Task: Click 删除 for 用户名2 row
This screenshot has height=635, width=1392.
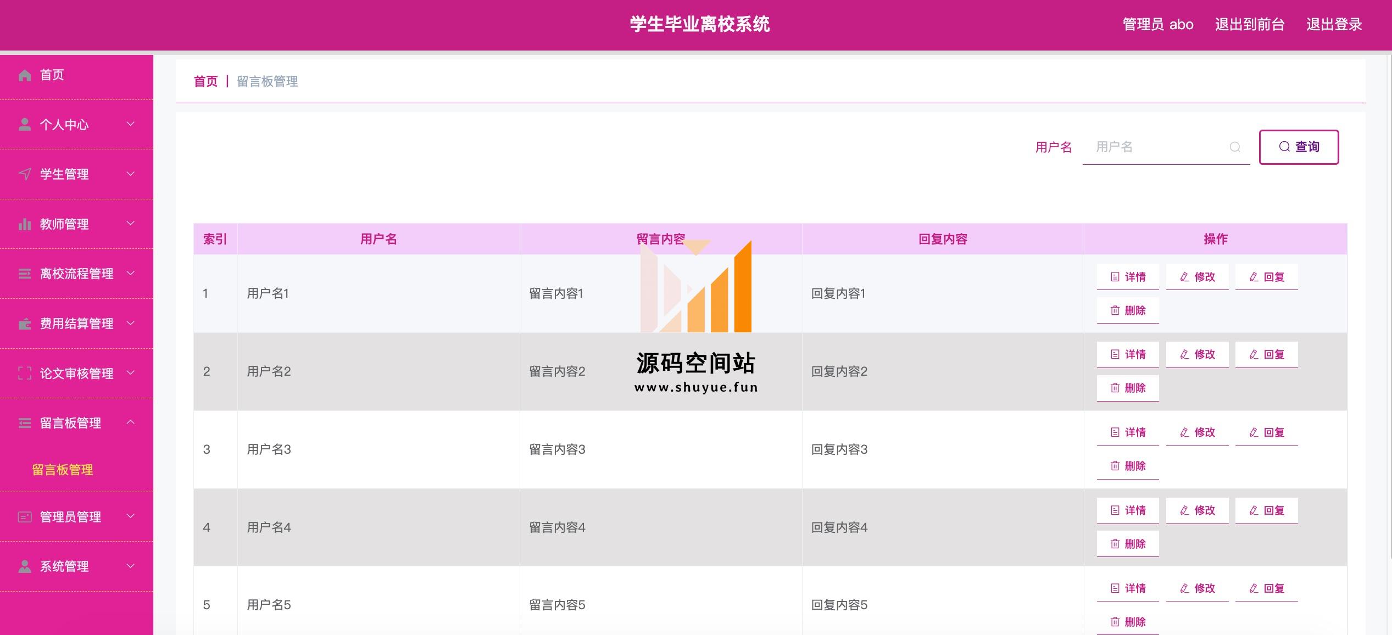Action: tap(1128, 388)
